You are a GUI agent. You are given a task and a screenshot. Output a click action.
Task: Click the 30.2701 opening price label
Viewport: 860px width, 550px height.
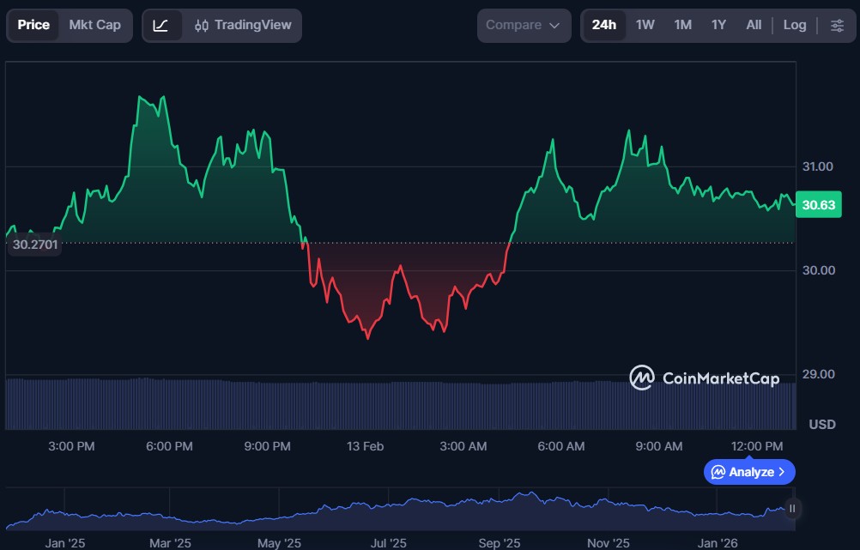pyautogui.click(x=35, y=245)
